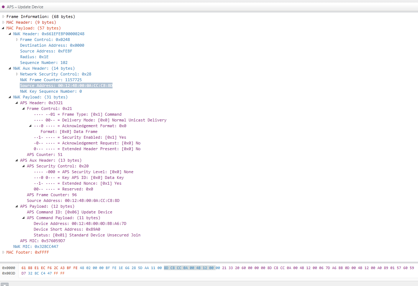Click the purple dot beside APS title

[x=3, y=7]
